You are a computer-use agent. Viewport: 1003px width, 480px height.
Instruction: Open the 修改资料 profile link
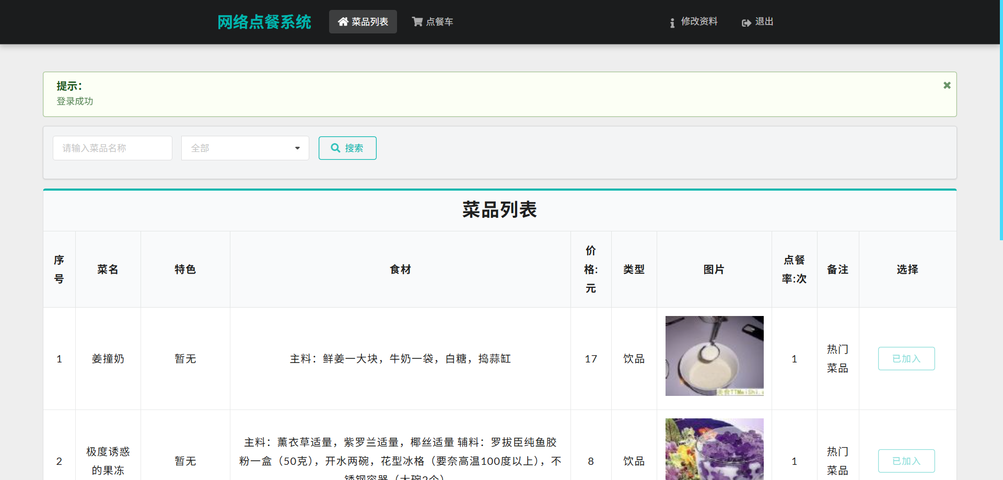point(693,21)
